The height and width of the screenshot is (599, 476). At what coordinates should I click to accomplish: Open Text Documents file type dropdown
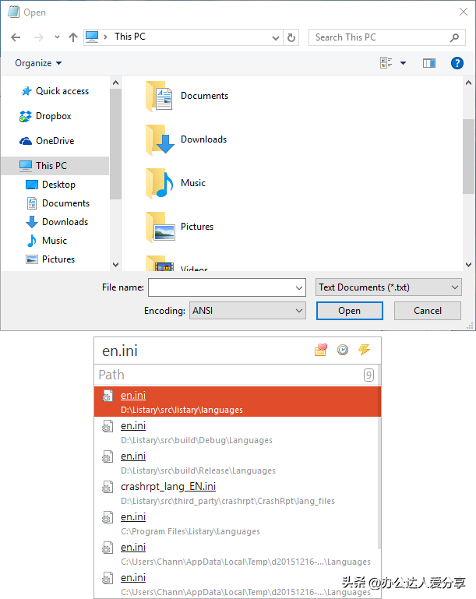coord(388,287)
